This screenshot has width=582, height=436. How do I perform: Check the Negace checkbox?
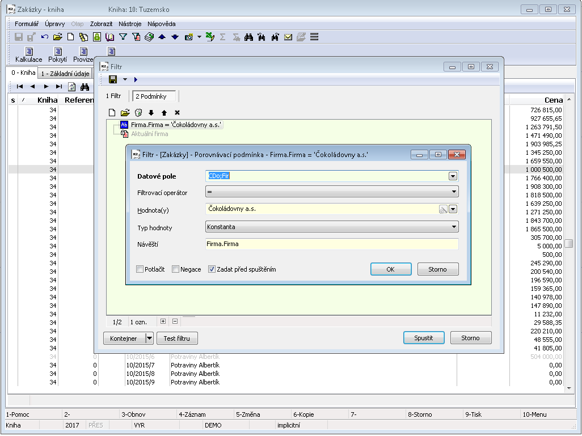coord(176,269)
